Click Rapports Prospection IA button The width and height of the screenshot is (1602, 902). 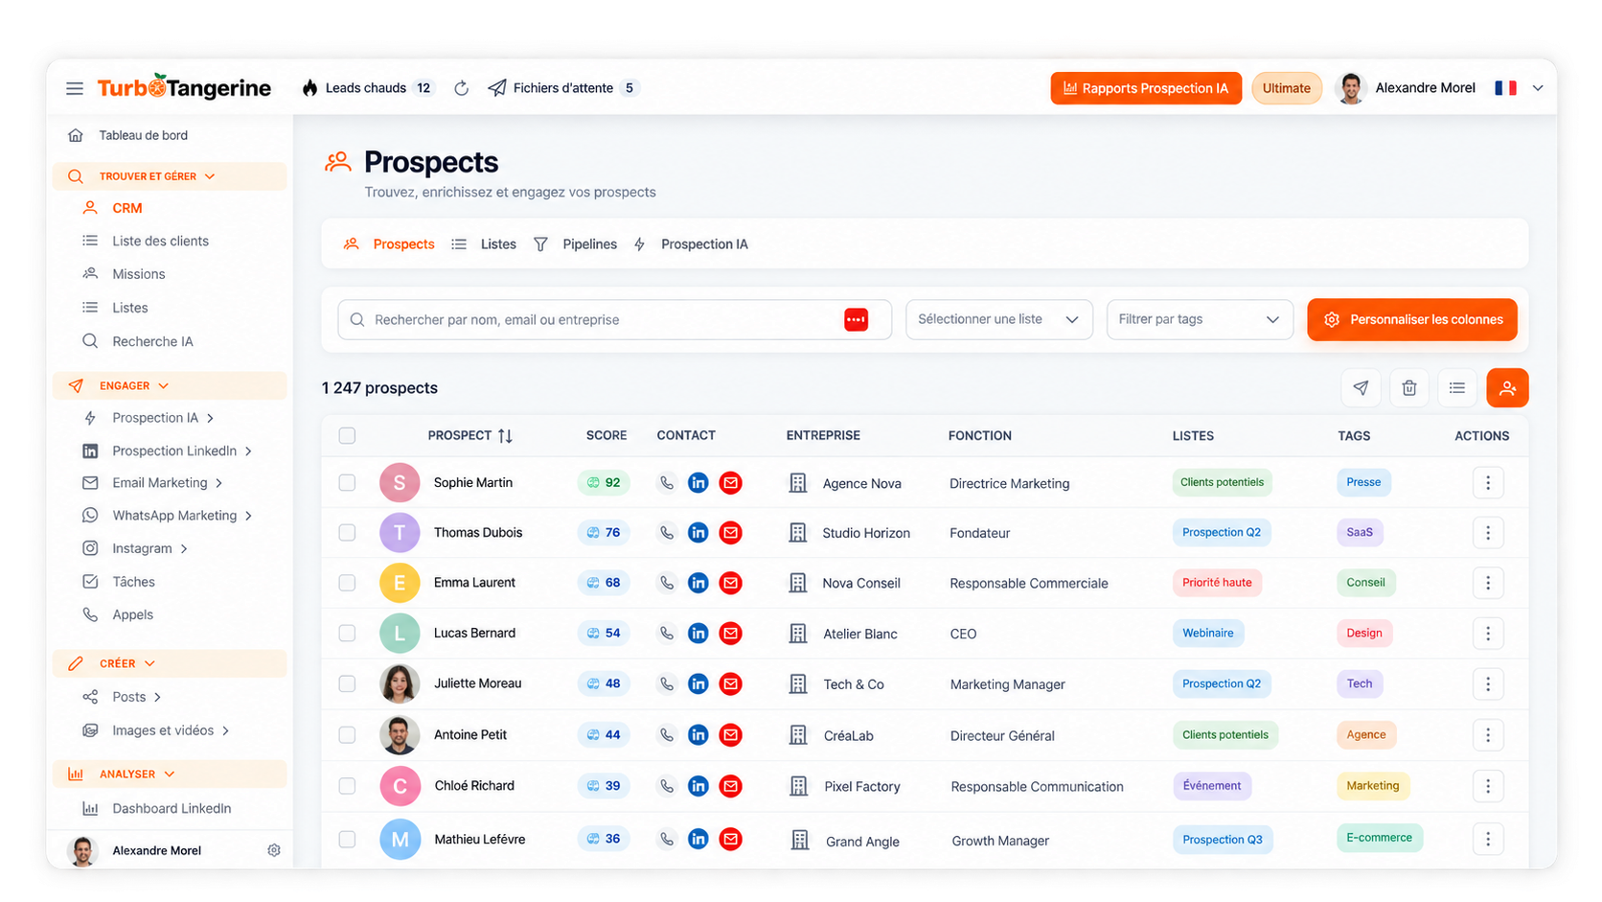pos(1146,88)
